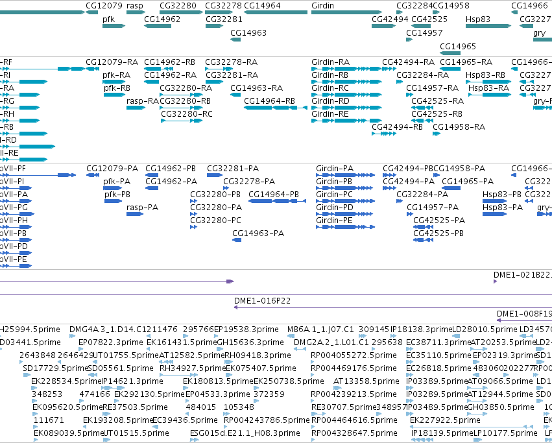Click transcript rasp-RA
Viewport: 552px width, 443px height.
136,108
